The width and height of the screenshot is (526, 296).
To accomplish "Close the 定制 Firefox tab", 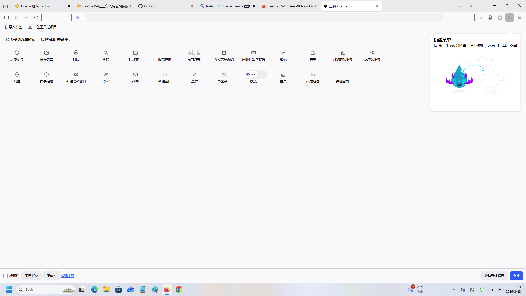I will pos(377,6).
